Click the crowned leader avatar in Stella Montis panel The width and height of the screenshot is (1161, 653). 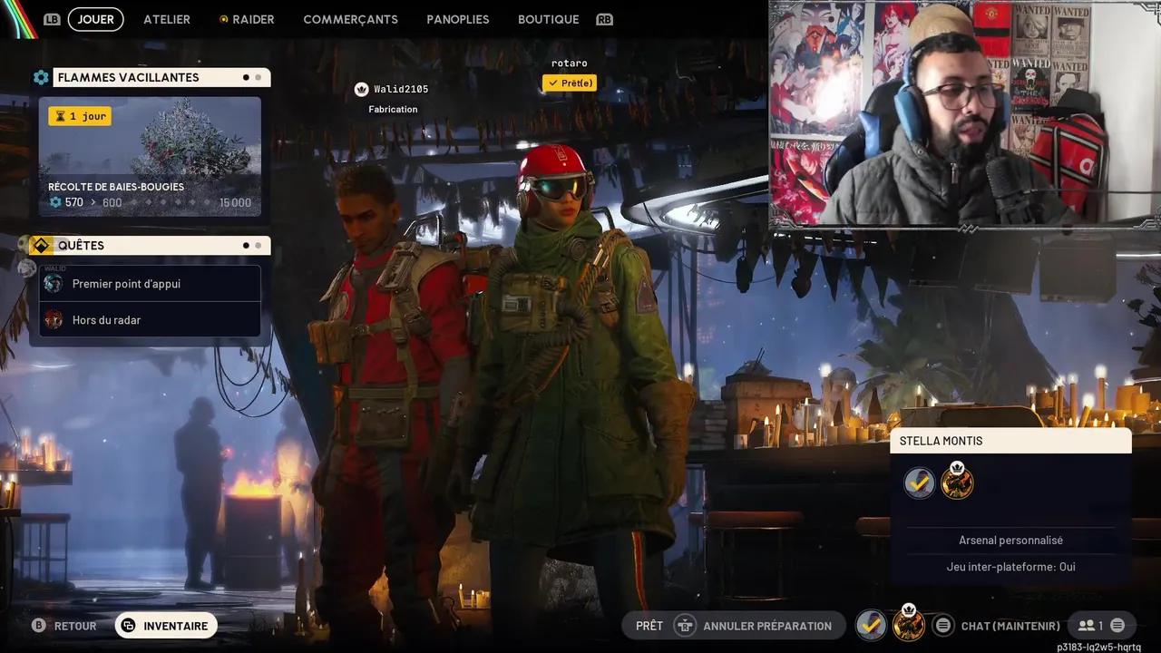[957, 482]
